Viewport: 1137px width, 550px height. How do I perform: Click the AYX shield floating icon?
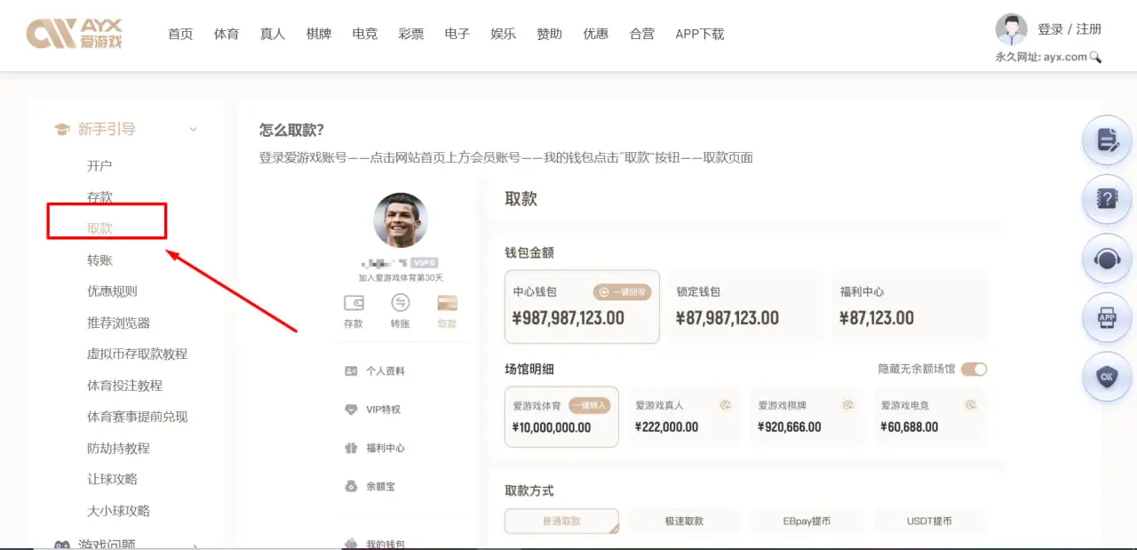(x=1106, y=377)
